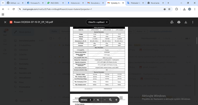Image resolution: width=198 pixels, height=105 pixels.
Task: Click the Rozšířené vyhledávání link
Action: point(161,31)
